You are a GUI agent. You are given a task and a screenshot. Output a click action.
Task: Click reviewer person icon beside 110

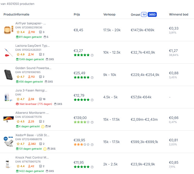click(x=29, y=32)
